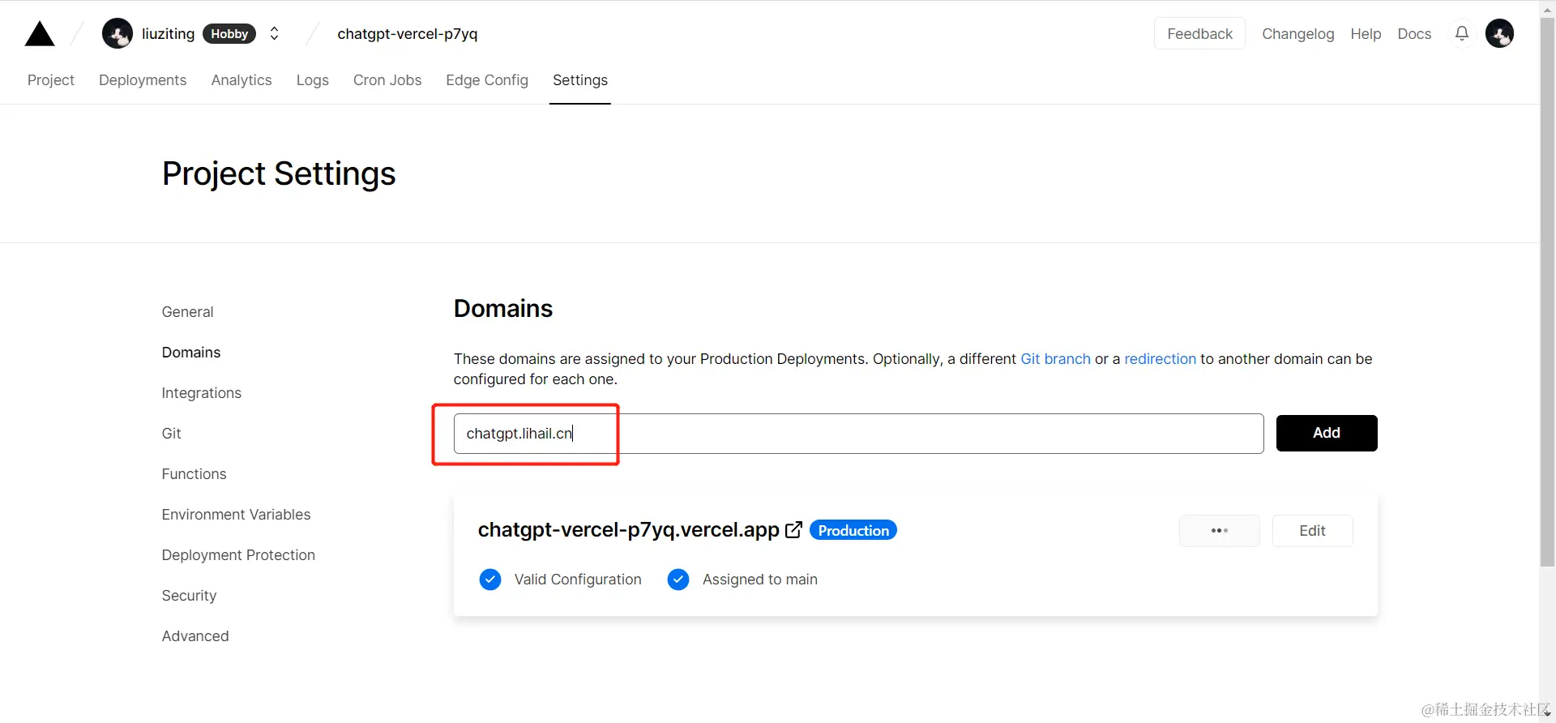This screenshot has width=1556, height=723.
Task: Open the Changelog link
Action: [x=1298, y=34]
